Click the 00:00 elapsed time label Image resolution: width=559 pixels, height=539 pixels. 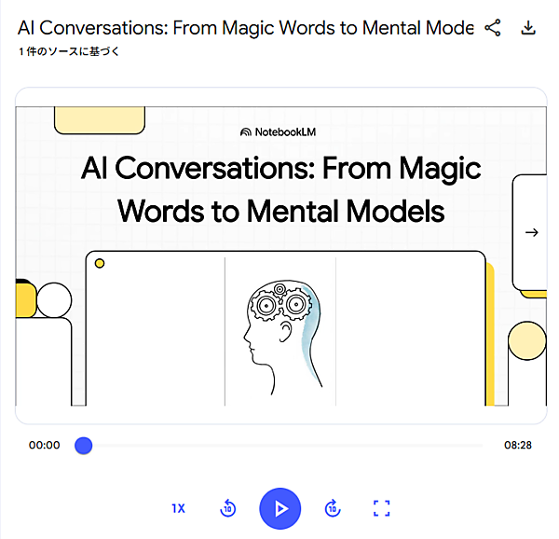[x=44, y=446]
